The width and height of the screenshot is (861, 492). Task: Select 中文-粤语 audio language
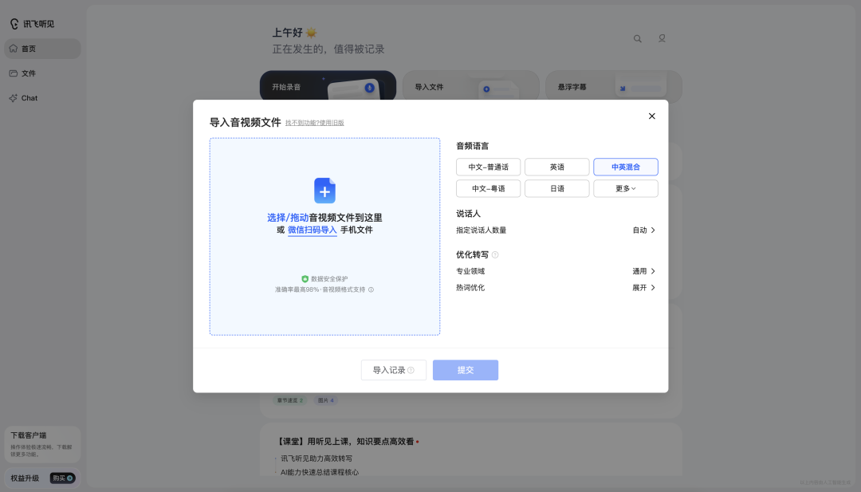[x=488, y=188]
